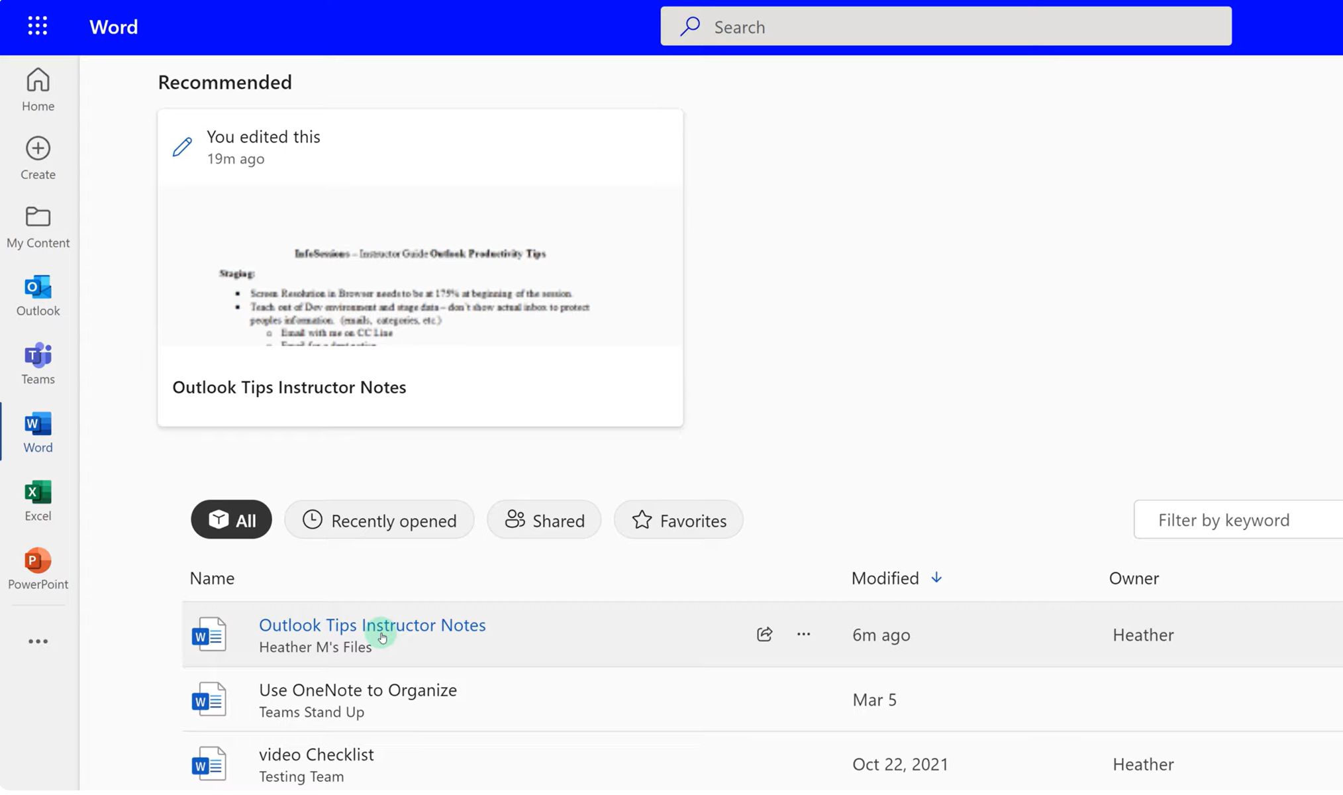This screenshot has height=795, width=1343.
Task: Open more options for Outlook Tips Instructor Notes
Action: 803,634
